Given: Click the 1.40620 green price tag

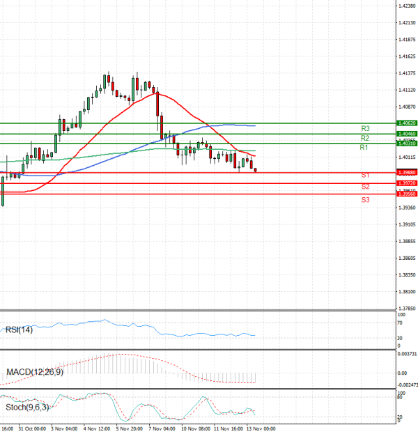Looking at the screenshot, I should 405,123.
